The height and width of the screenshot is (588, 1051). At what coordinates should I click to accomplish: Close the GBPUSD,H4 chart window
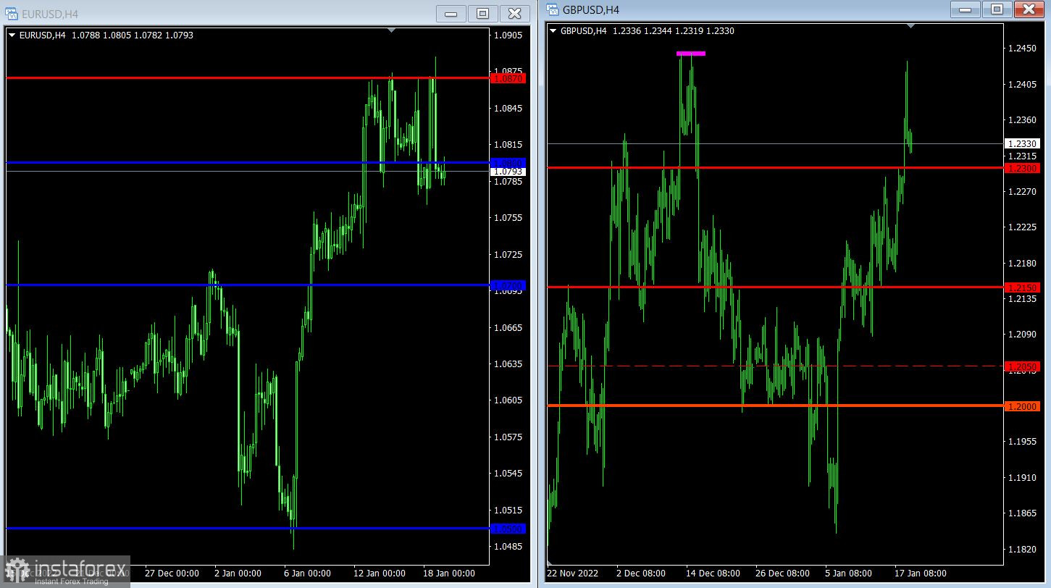(1028, 9)
